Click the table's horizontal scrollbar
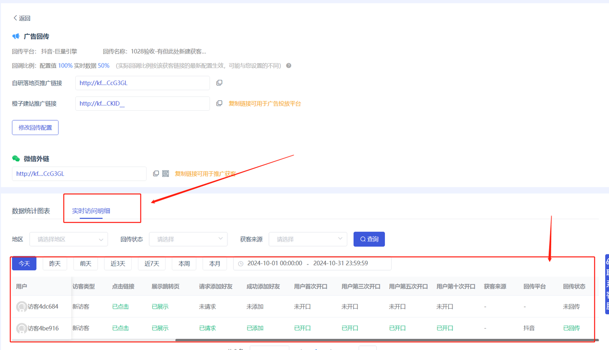This screenshot has width=609, height=350. pyautogui.click(x=385, y=340)
